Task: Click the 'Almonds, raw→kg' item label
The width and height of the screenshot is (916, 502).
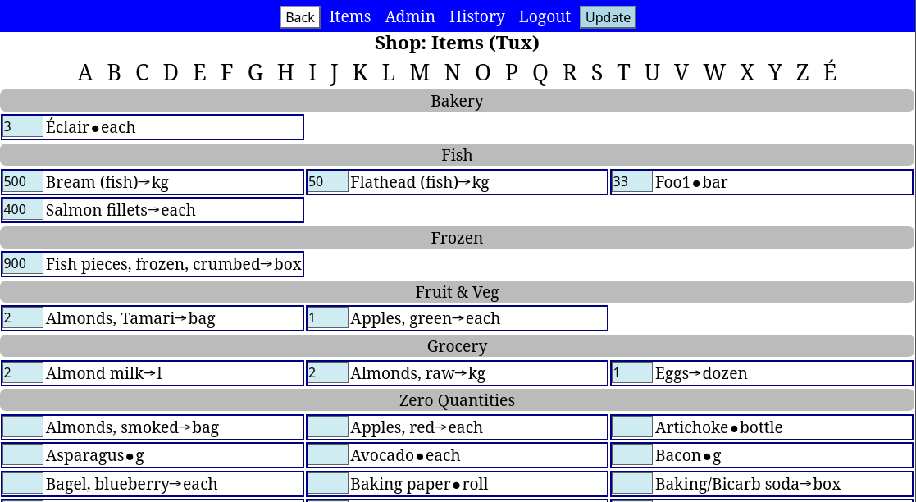Action: point(417,373)
